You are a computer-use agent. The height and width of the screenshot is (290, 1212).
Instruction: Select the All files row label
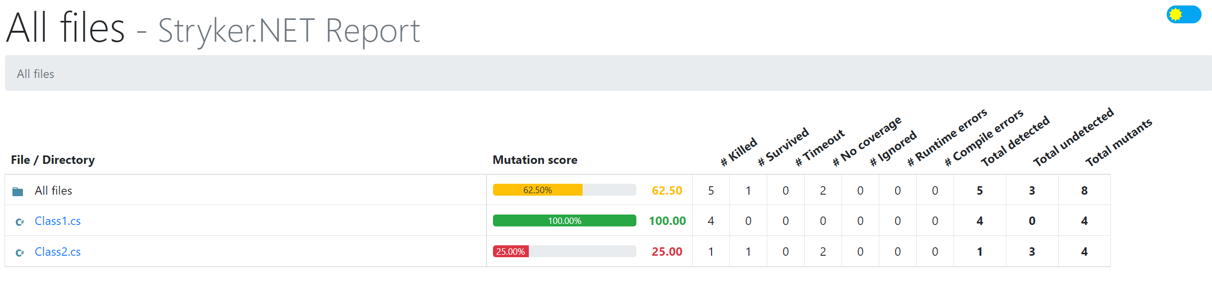pyautogui.click(x=53, y=190)
